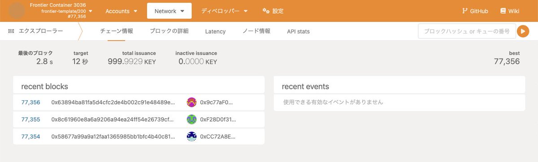Click the 使用できる有効なイベントがありません message
The width and height of the screenshot is (538, 162).
click(x=333, y=102)
